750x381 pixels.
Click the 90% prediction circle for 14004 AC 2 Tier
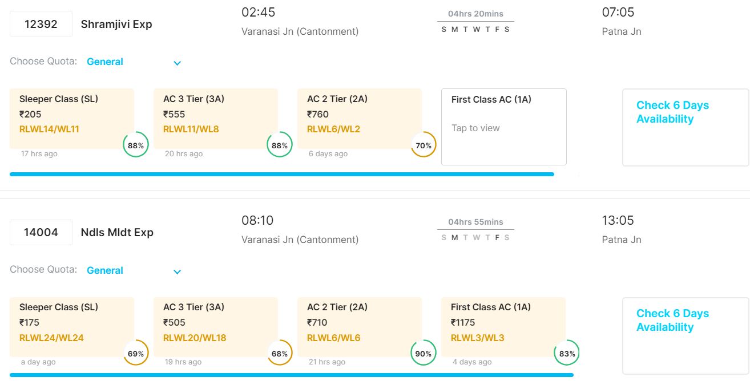[424, 353]
